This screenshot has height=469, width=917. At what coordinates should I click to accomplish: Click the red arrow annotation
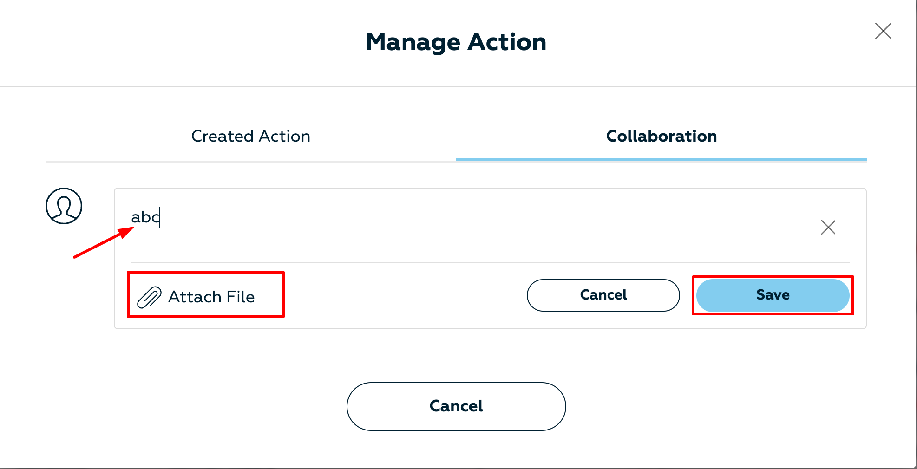pos(104,242)
